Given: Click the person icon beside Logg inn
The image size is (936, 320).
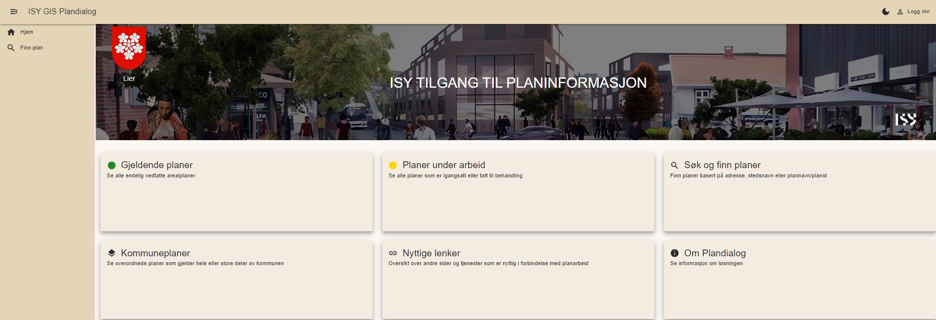Looking at the screenshot, I should [900, 12].
